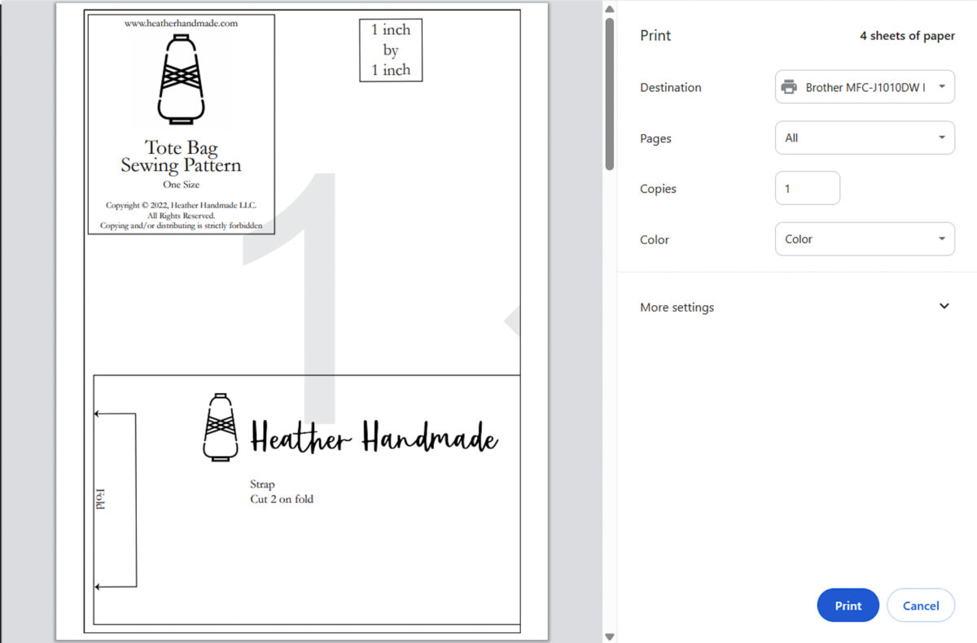
Task: Click the www.heatherhandmade.com text in preview
Action: click(181, 24)
